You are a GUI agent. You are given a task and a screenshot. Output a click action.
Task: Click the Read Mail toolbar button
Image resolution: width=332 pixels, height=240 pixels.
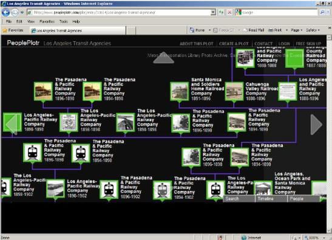[x=254, y=30]
